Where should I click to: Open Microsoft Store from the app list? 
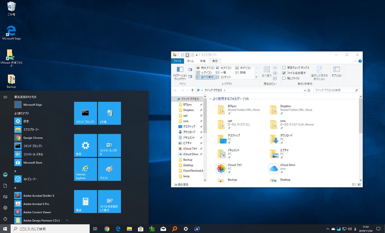[32, 163]
